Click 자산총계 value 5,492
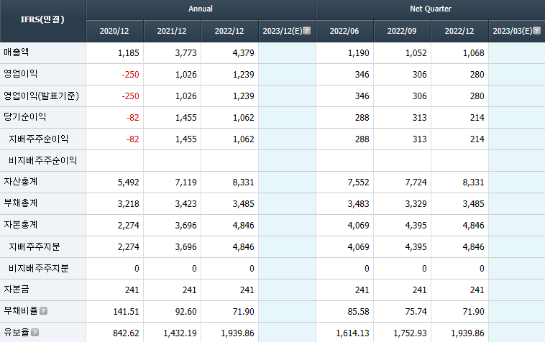The height and width of the screenshot is (342, 545). tap(128, 182)
